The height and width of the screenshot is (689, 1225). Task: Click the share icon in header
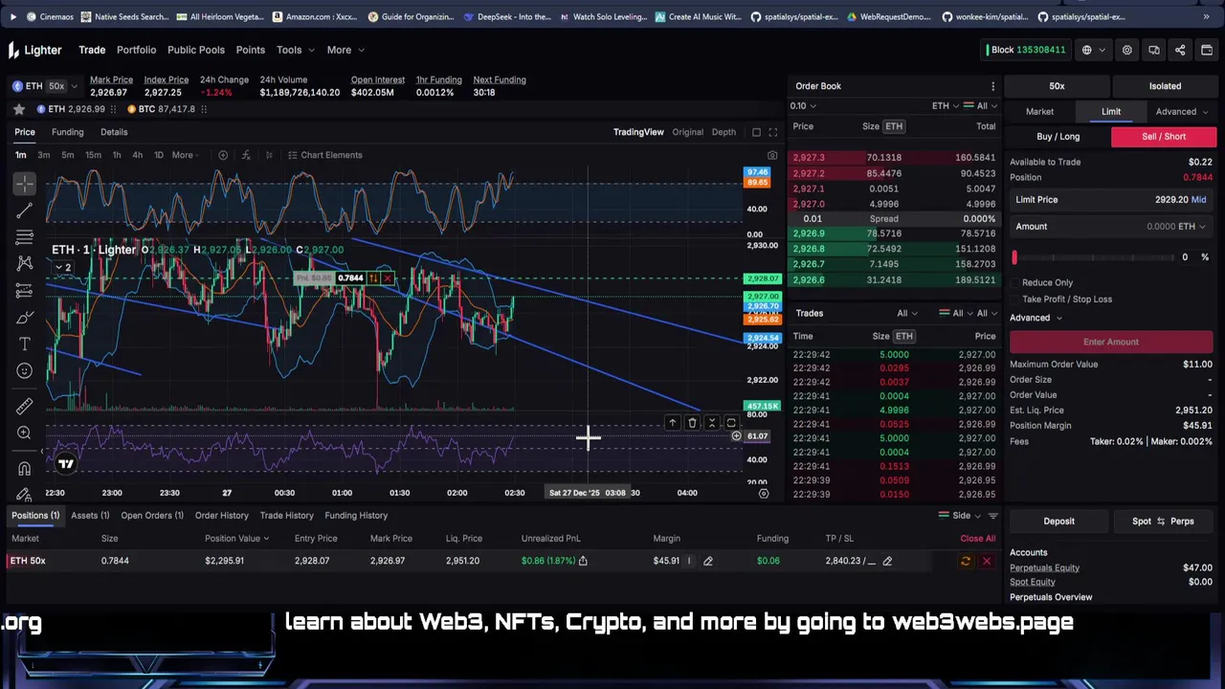coord(1180,50)
